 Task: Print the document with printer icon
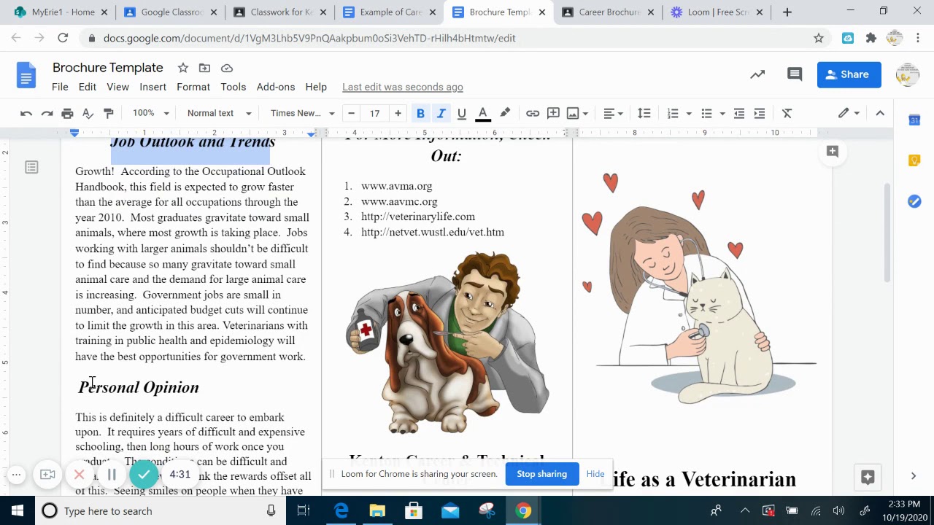pyautogui.click(x=67, y=113)
